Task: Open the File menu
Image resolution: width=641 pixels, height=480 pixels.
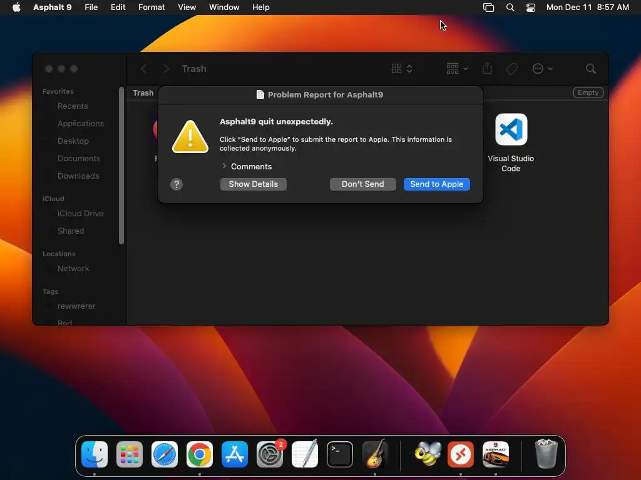Action: (x=91, y=7)
